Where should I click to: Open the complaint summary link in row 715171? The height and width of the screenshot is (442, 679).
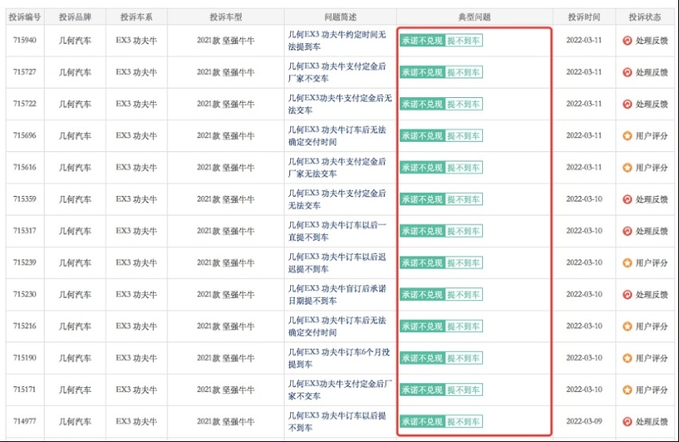[x=340, y=389]
